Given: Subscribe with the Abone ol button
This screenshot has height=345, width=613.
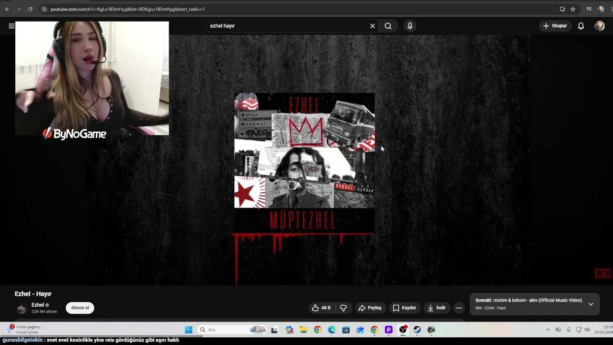Looking at the screenshot, I should tap(80, 308).
